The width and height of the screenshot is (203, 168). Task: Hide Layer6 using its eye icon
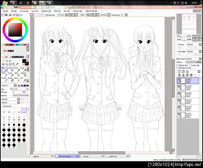tap(179, 86)
